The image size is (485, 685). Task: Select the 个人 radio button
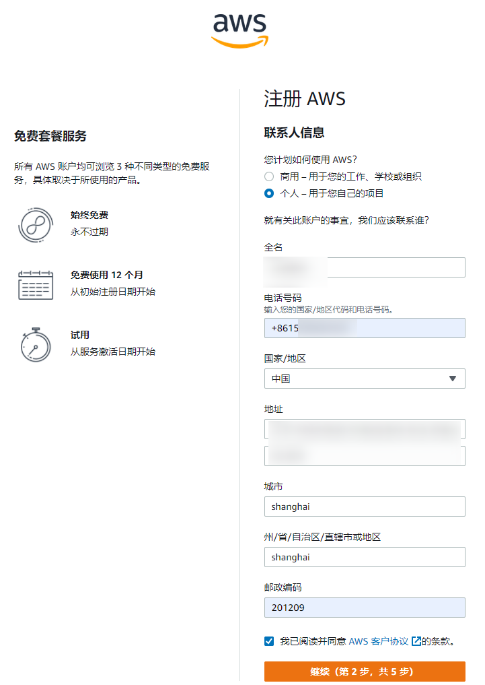[x=269, y=193]
